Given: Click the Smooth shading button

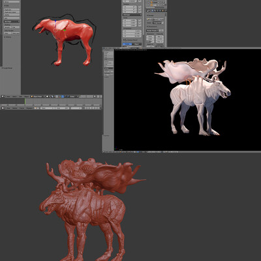Looking at the screenshot, I should (7, 27).
